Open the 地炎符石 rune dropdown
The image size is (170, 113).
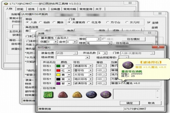coord(91,79)
